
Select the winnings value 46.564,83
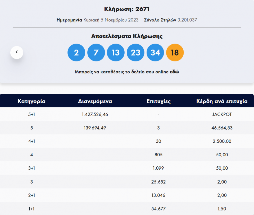[222, 128]
